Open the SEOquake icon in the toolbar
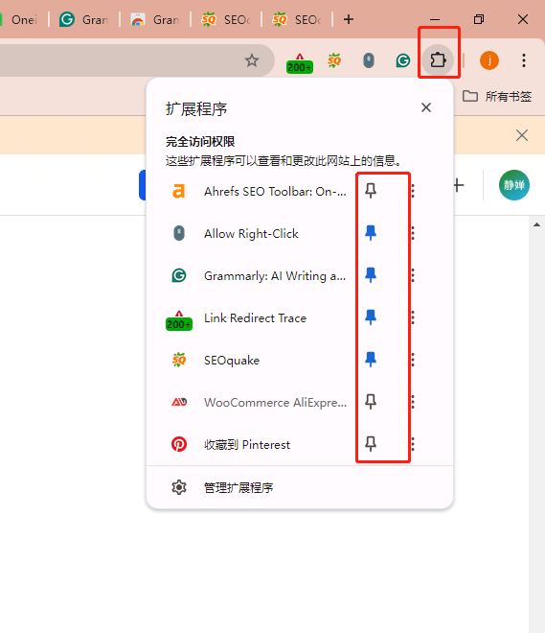Image resolution: width=545 pixels, height=633 pixels. pyautogui.click(x=334, y=61)
